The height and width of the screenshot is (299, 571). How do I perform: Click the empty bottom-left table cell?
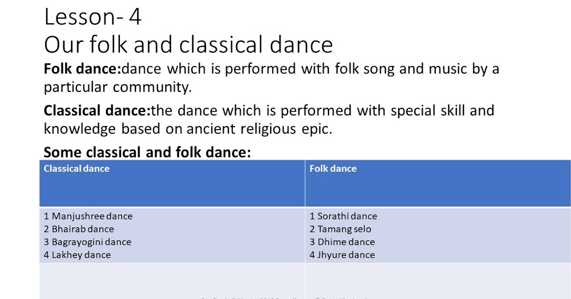pos(172,281)
